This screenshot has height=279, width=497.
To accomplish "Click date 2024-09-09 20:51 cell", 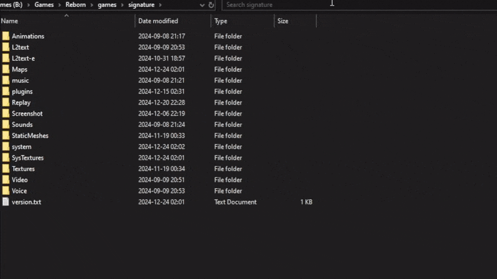I will click(x=162, y=180).
